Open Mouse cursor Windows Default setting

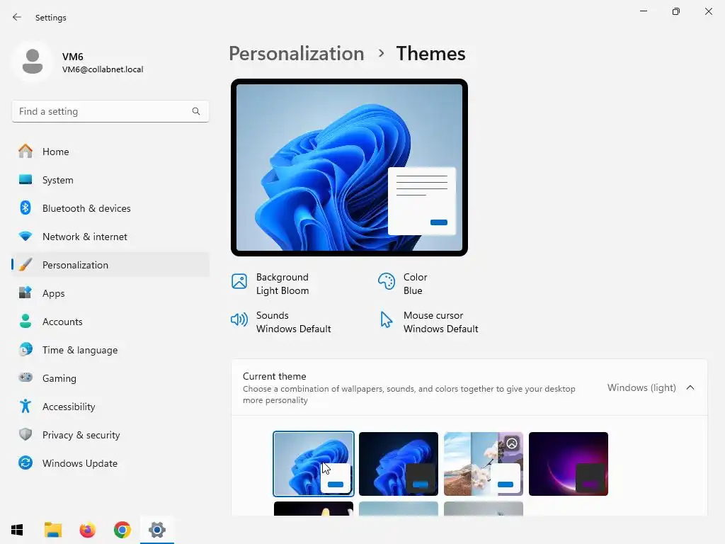(440, 322)
